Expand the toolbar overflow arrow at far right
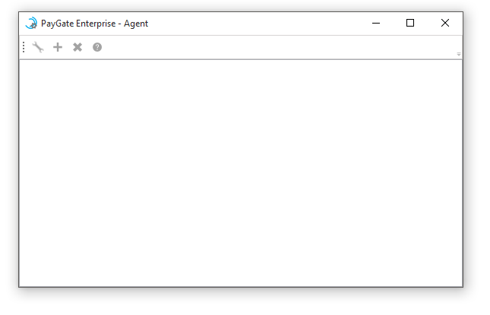Image resolution: width=490 pixels, height=315 pixels. 458,54
